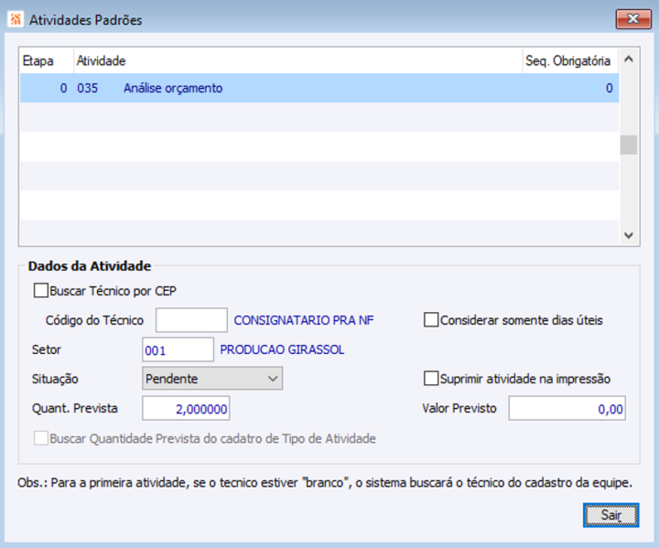Click the Setor field containing 001
The image size is (659, 548).
tap(178, 349)
